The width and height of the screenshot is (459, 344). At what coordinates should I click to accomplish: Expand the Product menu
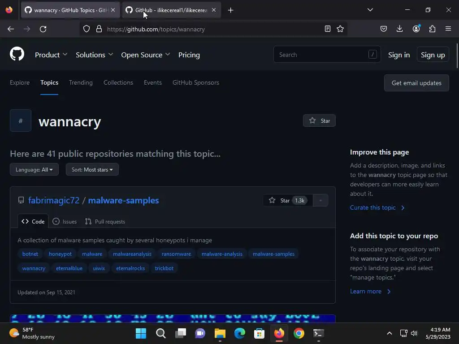click(51, 55)
